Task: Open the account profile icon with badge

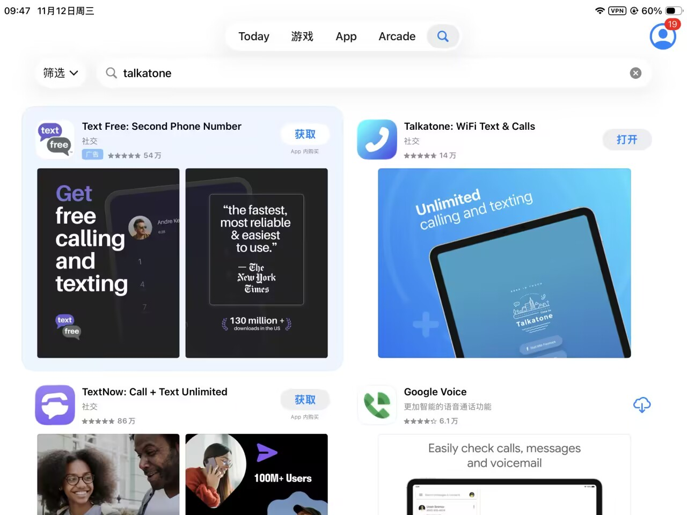Action: pyautogui.click(x=663, y=36)
